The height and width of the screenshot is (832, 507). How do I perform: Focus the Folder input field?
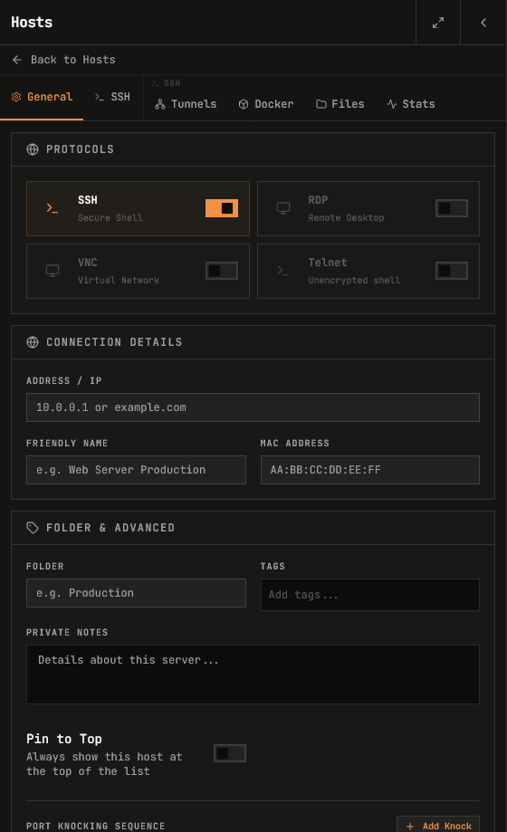[x=136, y=593]
